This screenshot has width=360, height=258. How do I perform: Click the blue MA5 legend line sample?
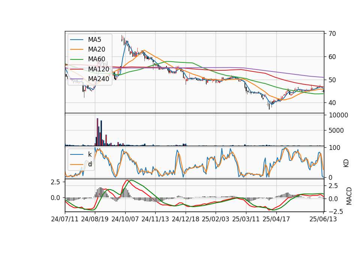76,40
